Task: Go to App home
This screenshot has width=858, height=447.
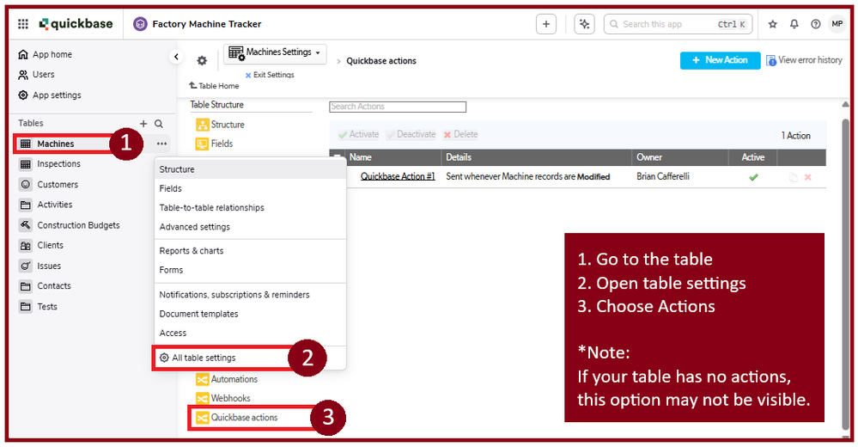Action: pos(46,54)
